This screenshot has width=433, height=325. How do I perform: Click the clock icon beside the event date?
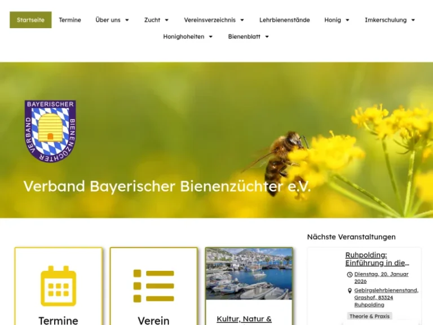[x=350, y=274]
